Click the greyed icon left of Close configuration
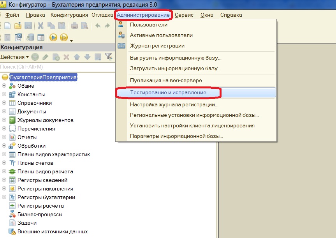The width and height of the screenshot is (336, 238). (x=7, y=37)
